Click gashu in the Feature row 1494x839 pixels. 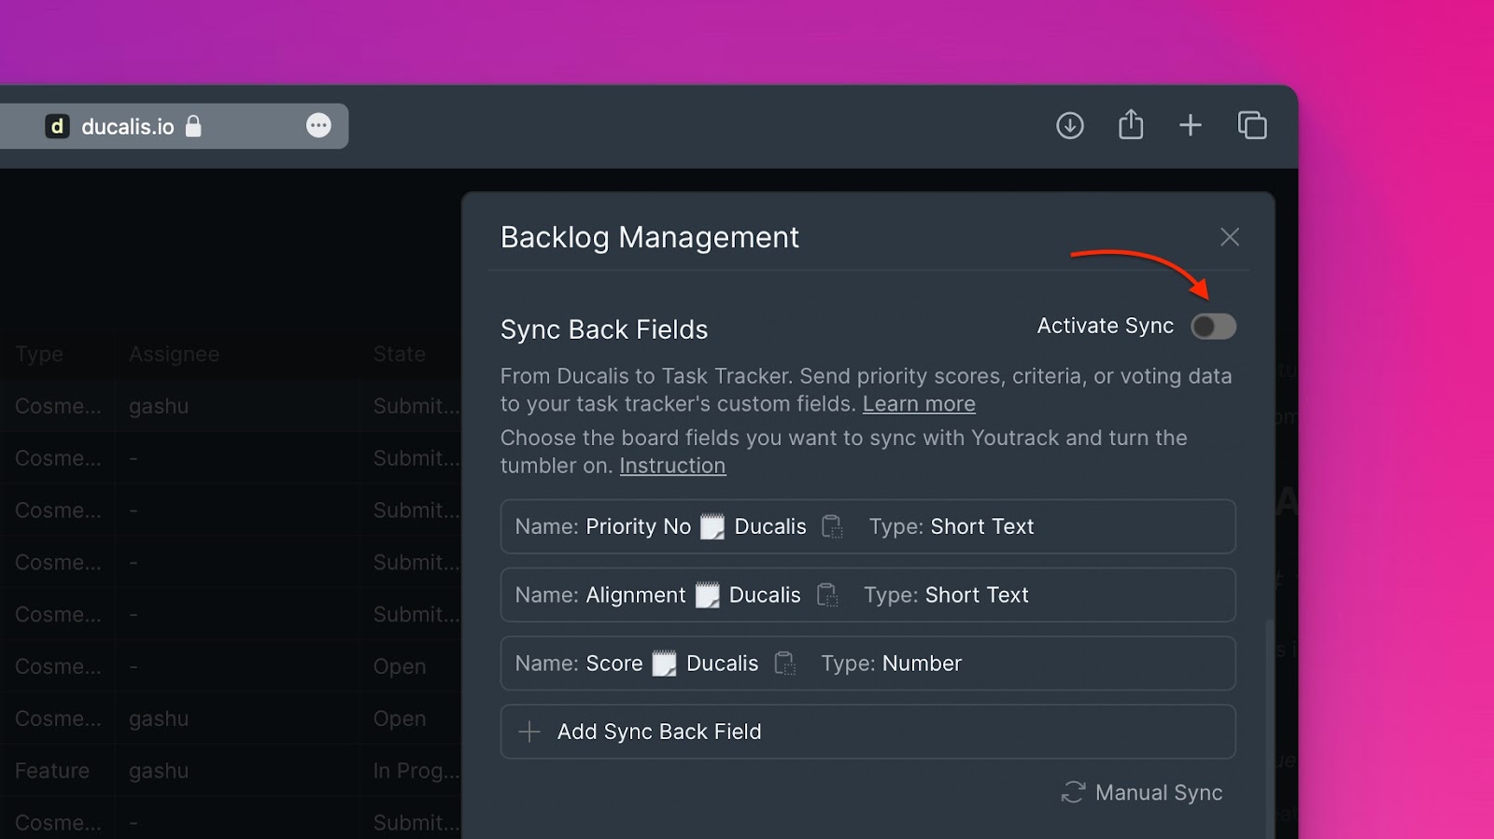[159, 771]
